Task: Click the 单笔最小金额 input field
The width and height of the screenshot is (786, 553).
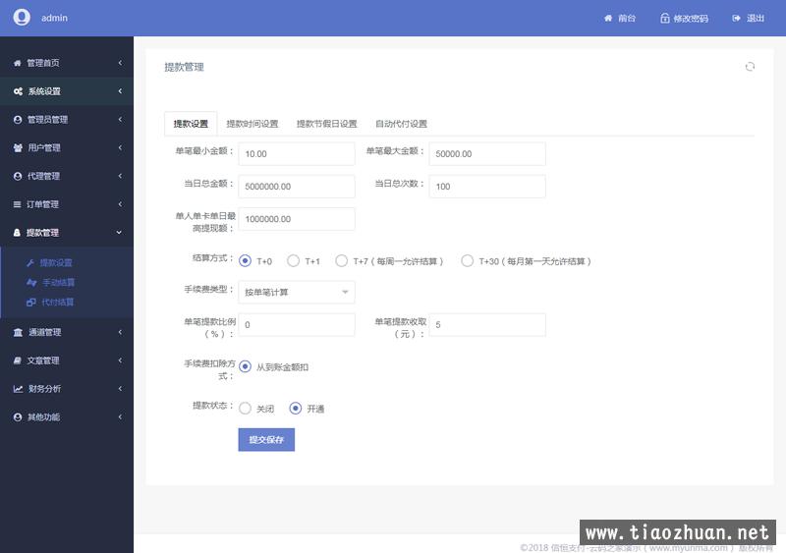Action: point(296,154)
